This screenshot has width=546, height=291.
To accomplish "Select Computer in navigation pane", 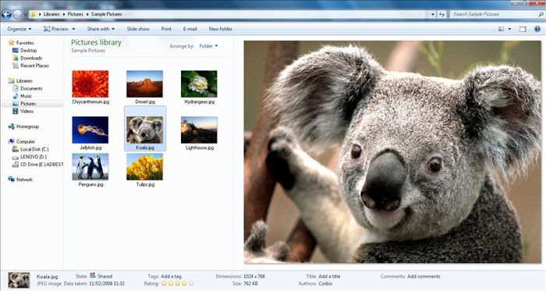I will pyautogui.click(x=22, y=142).
